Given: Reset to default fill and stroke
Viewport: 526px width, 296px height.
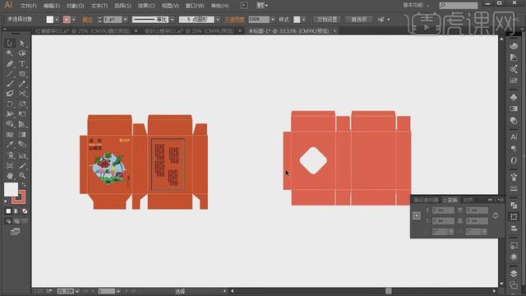Looking at the screenshot, I should point(7,201).
